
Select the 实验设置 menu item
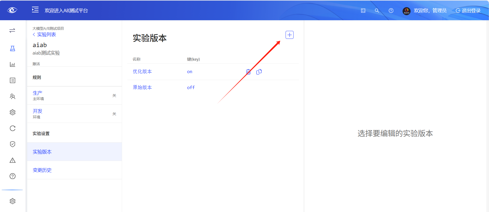tap(41, 134)
